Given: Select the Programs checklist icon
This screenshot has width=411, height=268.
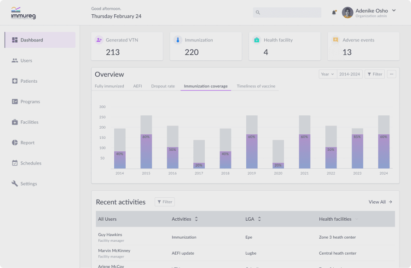Looking at the screenshot, I should tap(15, 102).
